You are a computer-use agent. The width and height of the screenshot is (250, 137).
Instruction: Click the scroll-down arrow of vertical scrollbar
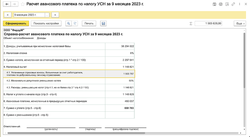click(245, 129)
